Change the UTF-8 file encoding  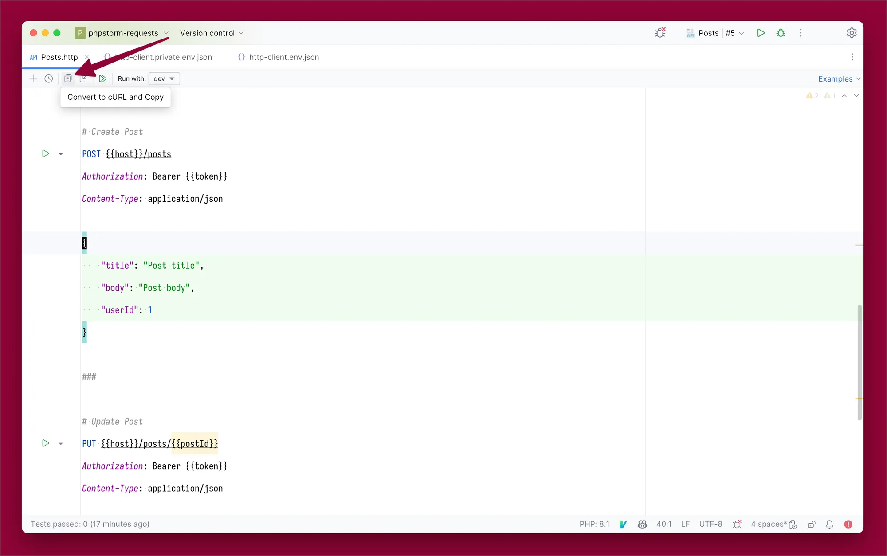click(710, 524)
